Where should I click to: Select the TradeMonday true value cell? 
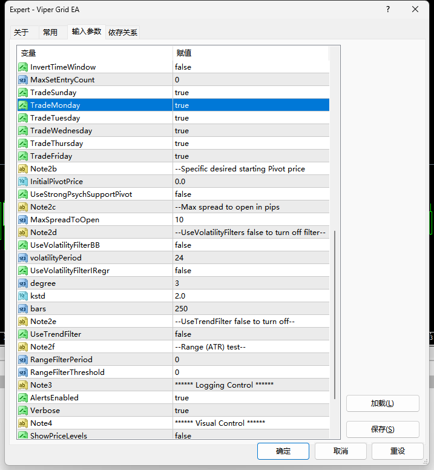pos(251,105)
